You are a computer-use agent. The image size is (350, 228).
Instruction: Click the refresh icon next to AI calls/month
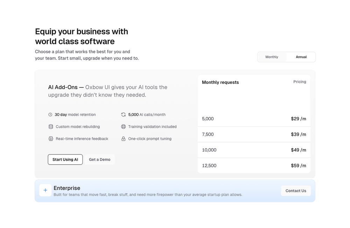pyautogui.click(x=123, y=115)
